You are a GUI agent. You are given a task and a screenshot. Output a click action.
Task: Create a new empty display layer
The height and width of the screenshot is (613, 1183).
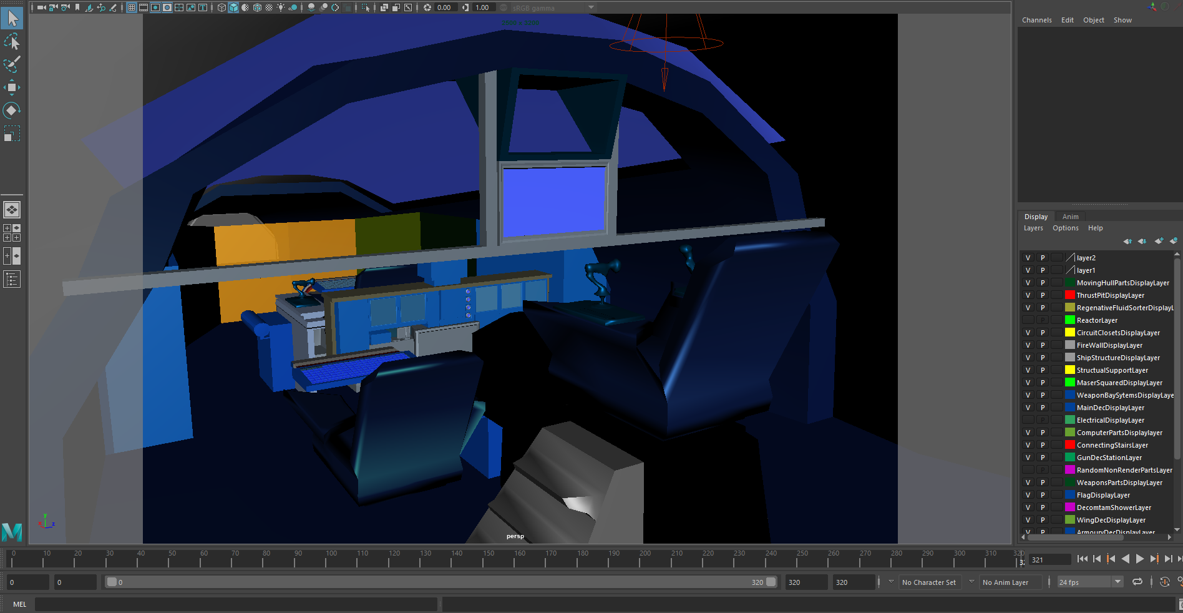point(1159,241)
